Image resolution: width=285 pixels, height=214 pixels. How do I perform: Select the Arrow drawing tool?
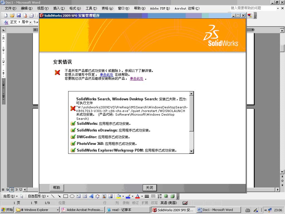[59, 196]
